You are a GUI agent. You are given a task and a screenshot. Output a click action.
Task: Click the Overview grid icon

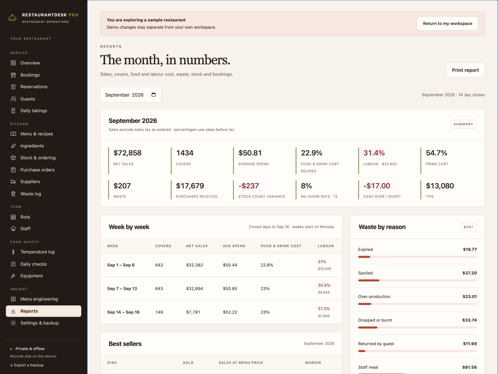(x=13, y=63)
